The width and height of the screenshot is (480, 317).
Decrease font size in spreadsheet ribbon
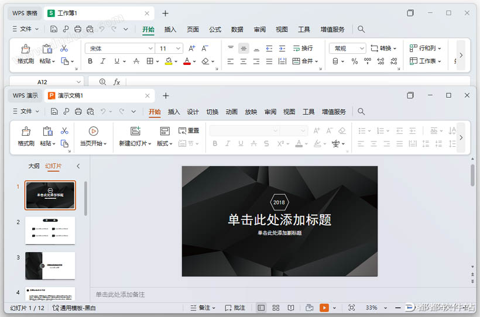(205, 49)
